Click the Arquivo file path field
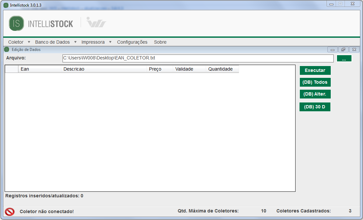 click(197, 58)
